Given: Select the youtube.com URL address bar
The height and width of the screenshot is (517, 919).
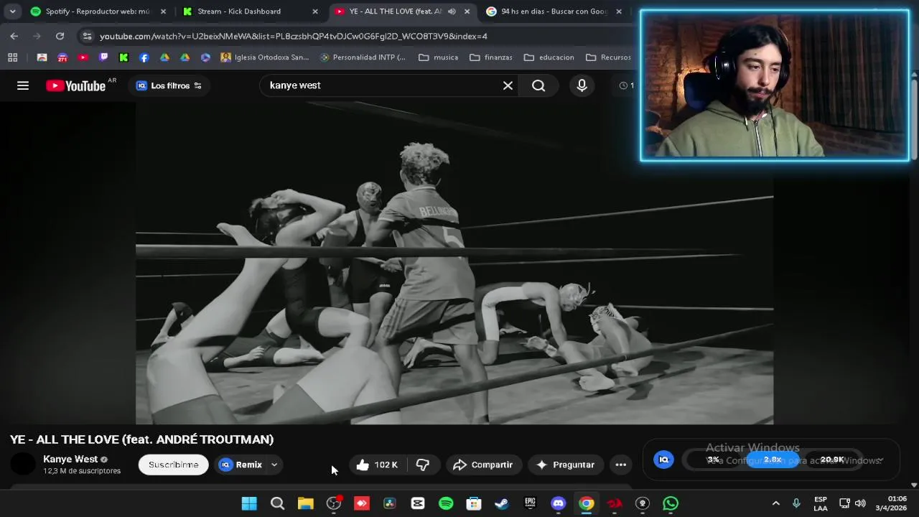Looking at the screenshot, I should [x=293, y=36].
